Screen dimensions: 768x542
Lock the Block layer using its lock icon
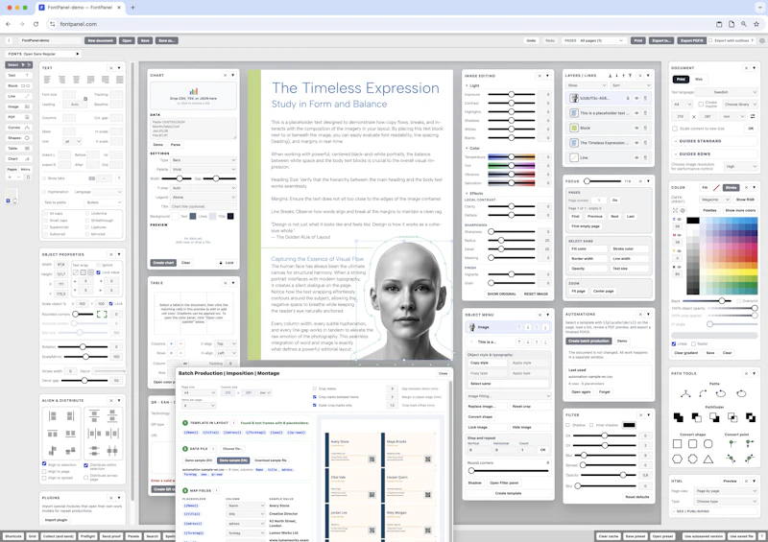(x=645, y=128)
